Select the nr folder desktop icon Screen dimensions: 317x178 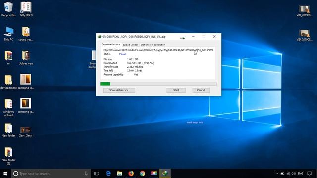(x=8, y=57)
